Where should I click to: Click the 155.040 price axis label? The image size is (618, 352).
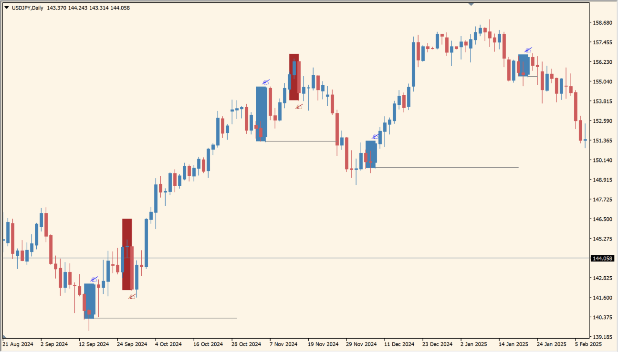pos(602,81)
